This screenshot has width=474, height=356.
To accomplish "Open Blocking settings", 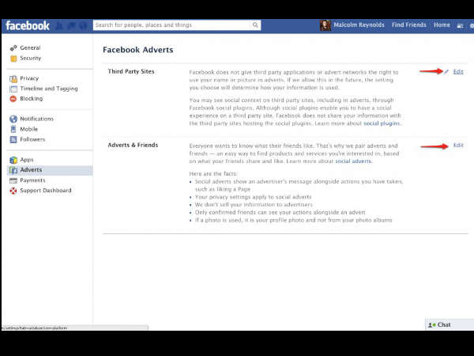I will pyautogui.click(x=31, y=99).
